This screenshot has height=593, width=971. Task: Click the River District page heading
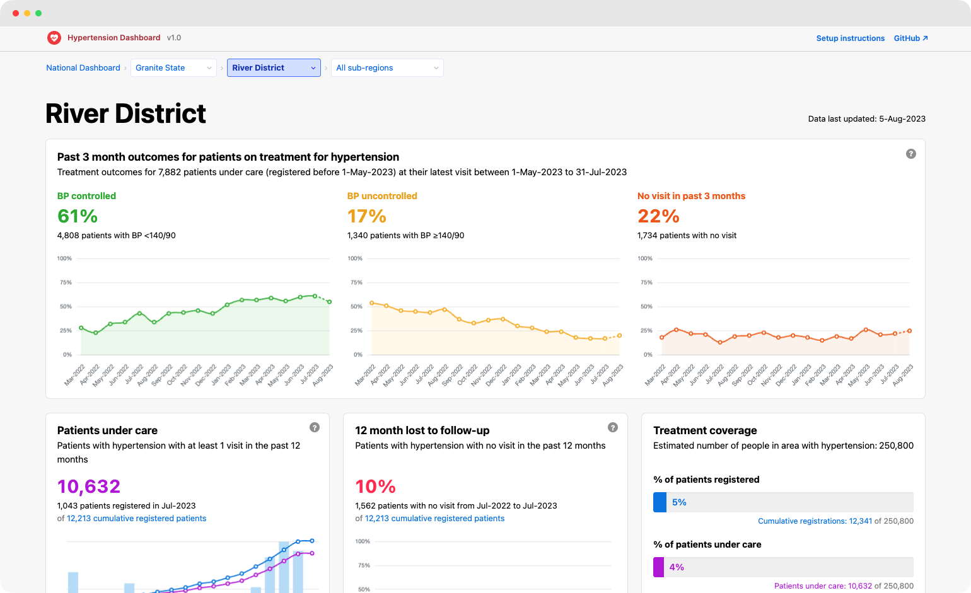pos(126,114)
